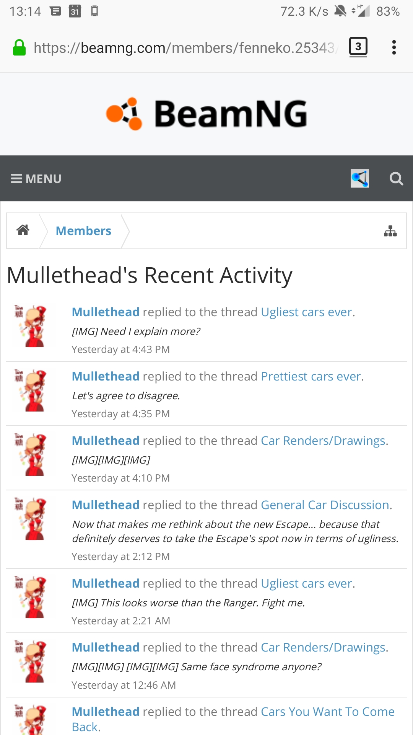Open first Car Renders/Drawings thread link
The height and width of the screenshot is (735, 413).
coord(323,441)
